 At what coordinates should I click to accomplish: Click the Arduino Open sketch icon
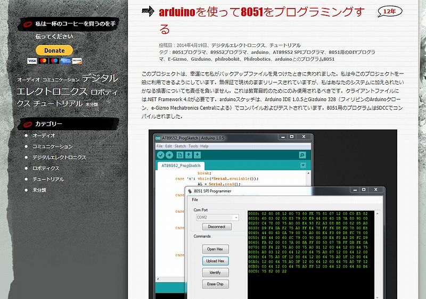(x=189, y=155)
